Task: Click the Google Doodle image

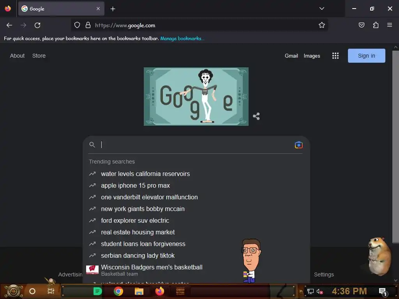Action: pos(196,97)
